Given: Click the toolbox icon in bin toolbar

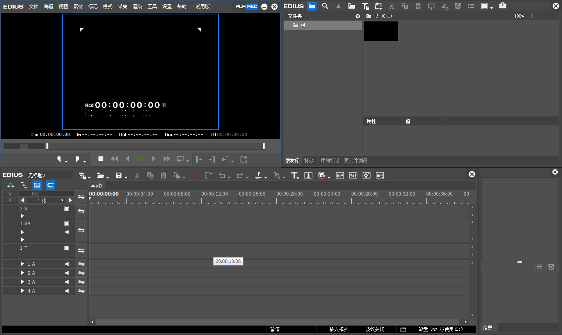Looking at the screenshot, I should [503, 6].
